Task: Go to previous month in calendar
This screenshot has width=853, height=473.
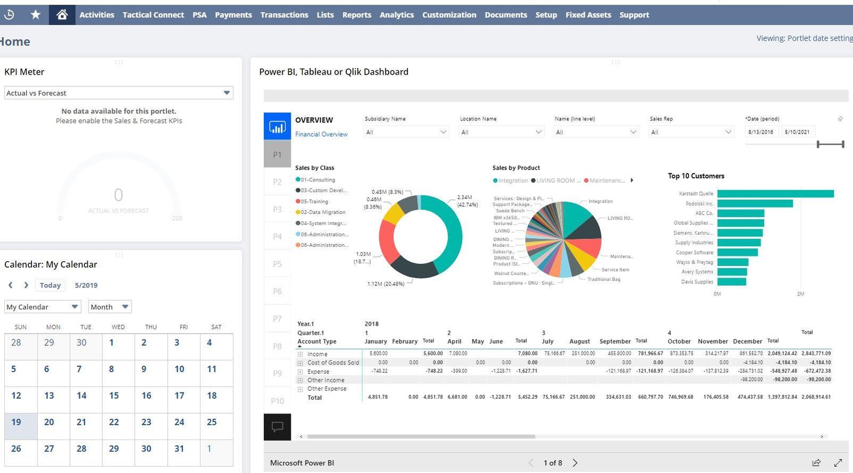Action: coord(10,285)
